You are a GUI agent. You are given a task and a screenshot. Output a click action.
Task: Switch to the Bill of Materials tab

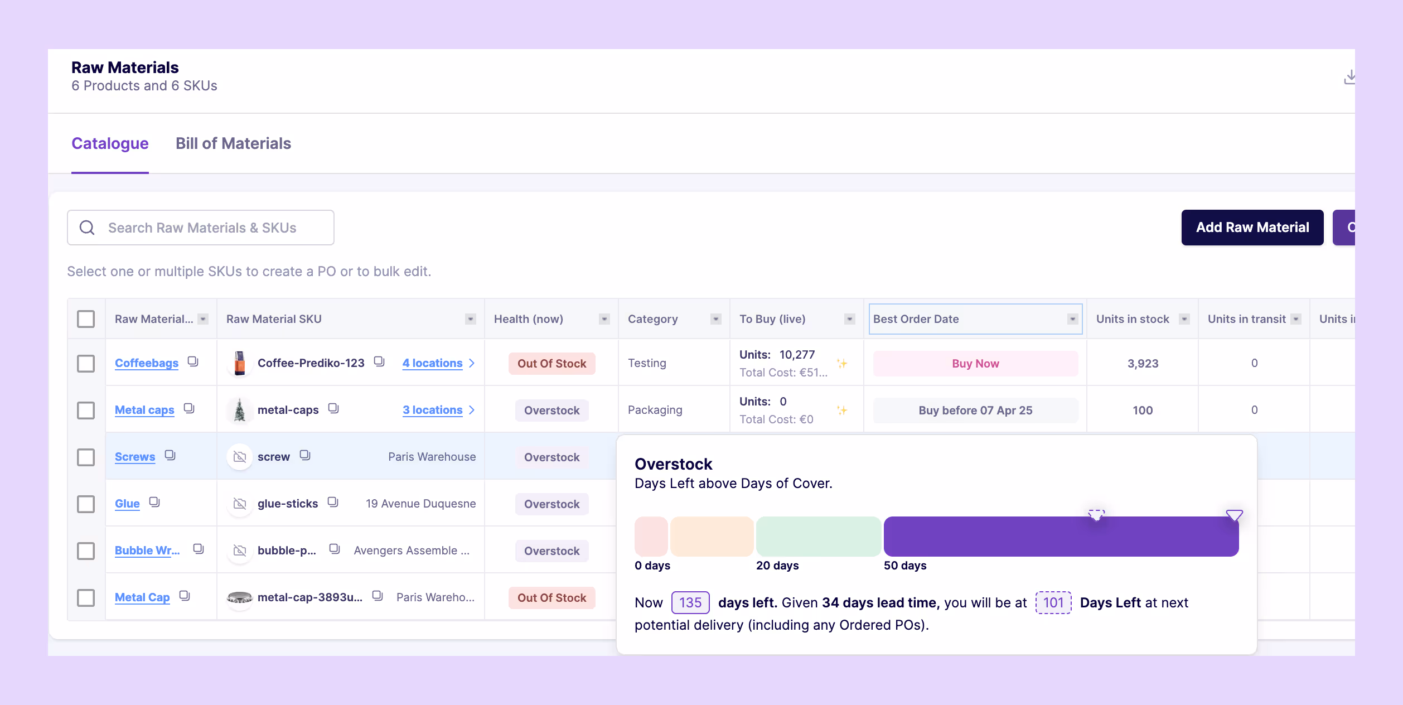(233, 143)
